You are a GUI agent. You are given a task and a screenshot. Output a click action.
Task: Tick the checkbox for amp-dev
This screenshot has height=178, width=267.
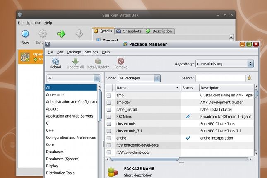pyautogui.click(x=108, y=103)
